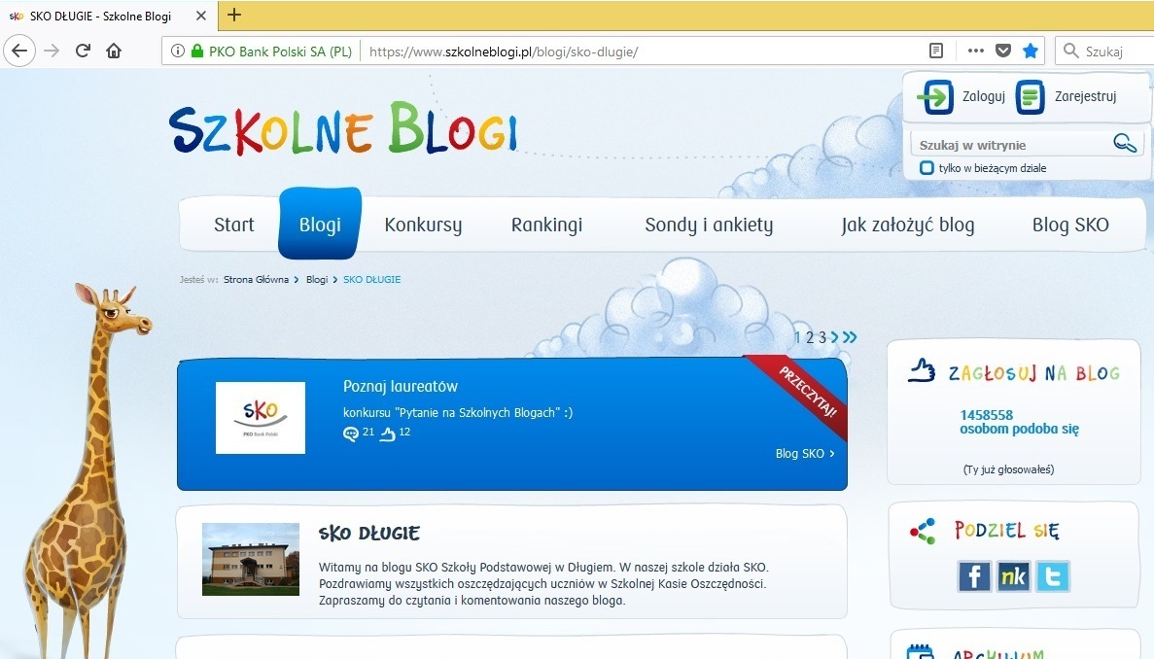
Task: Close the SKO DŁUGIE browser tab
Action: click(x=201, y=16)
